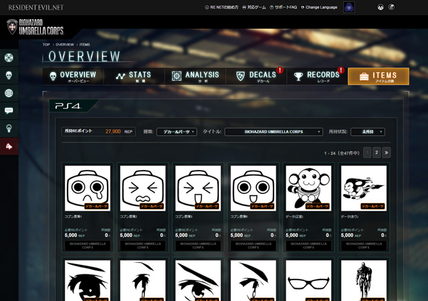Jump to last page with double arrow
Image resolution: width=428 pixels, height=301 pixels.
click(386, 153)
